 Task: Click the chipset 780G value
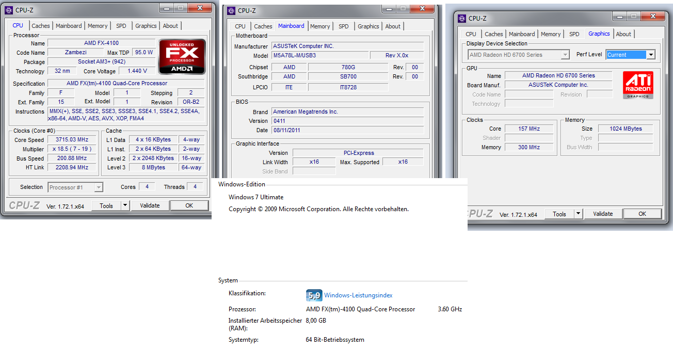[348, 67]
